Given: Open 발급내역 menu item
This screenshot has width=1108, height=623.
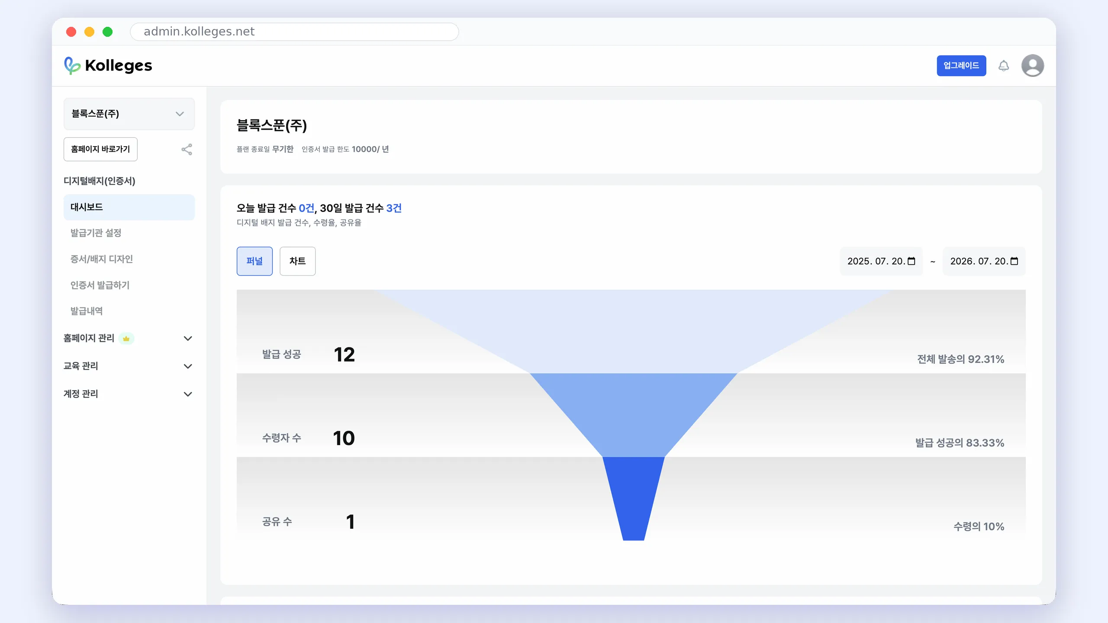Looking at the screenshot, I should tap(87, 311).
